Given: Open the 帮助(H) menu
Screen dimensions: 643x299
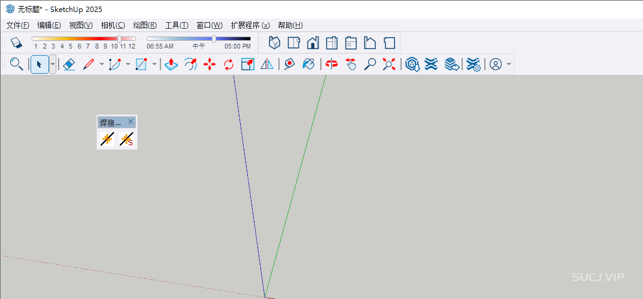Looking at the screenshot, I should click(290, 25).
